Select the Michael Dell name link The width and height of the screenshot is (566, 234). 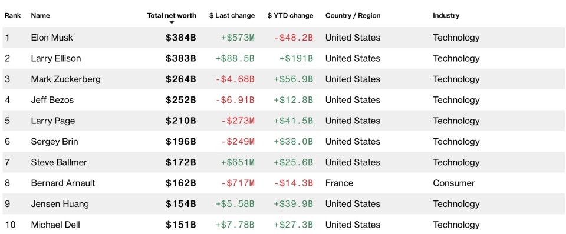55,225
